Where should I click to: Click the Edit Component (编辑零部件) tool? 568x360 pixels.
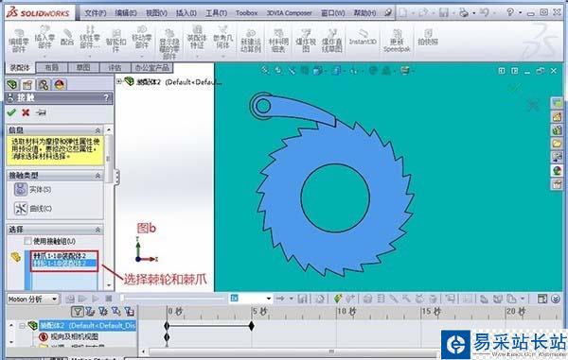coord(19,41)
